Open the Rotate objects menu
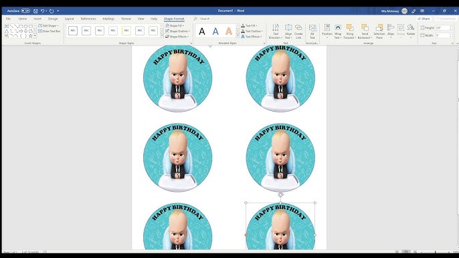The width and height of the screenshot is (459, 258). tap(411, 31)
